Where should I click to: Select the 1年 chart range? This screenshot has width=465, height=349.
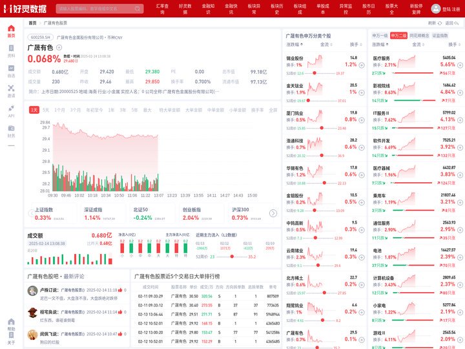[111, 110]
